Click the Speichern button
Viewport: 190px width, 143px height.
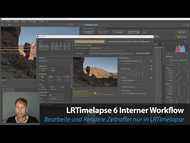pos(118,32)
